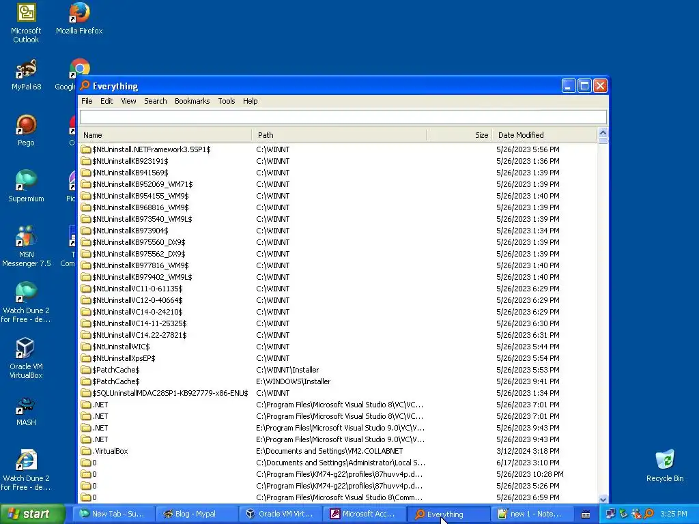
Task: Switch to Blog - Mypal taskbar item
Action: [x=196, y=514]
